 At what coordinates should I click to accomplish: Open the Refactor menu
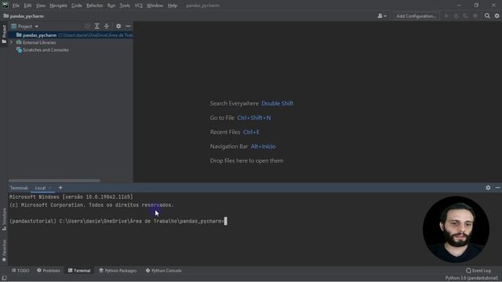click(x=94, y=5)
